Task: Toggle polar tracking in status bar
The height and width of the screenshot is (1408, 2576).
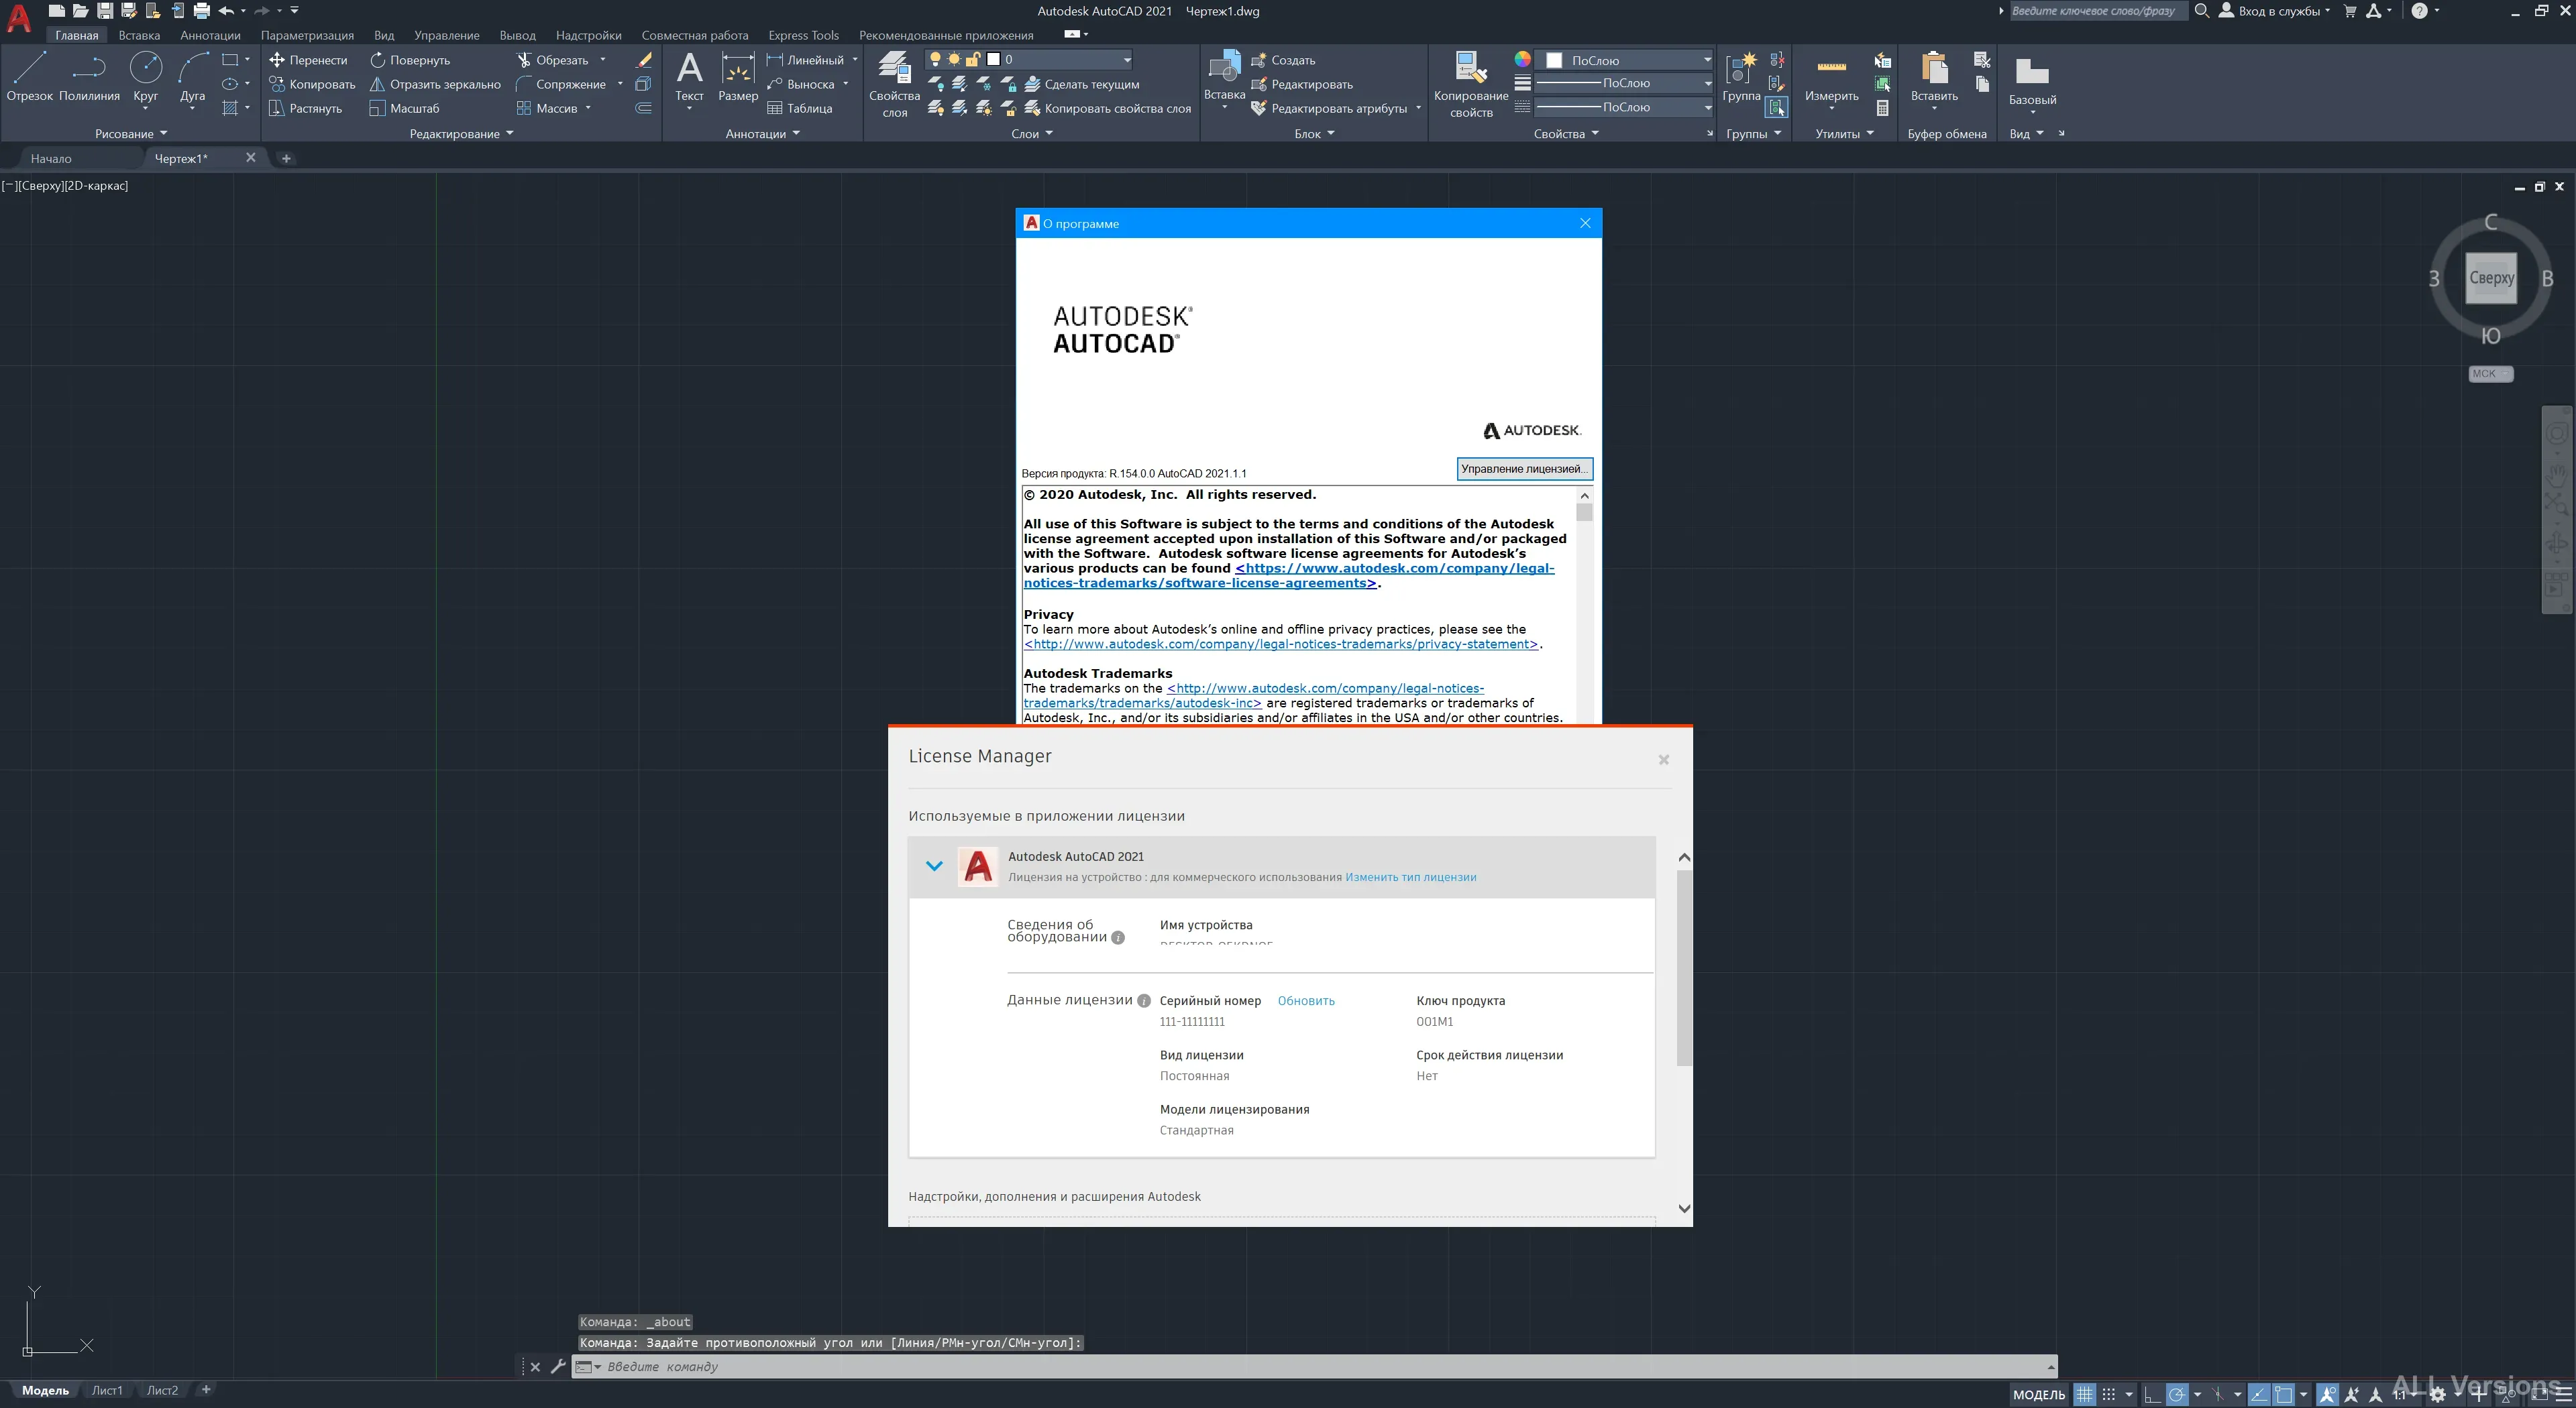Action: 2176,1394
